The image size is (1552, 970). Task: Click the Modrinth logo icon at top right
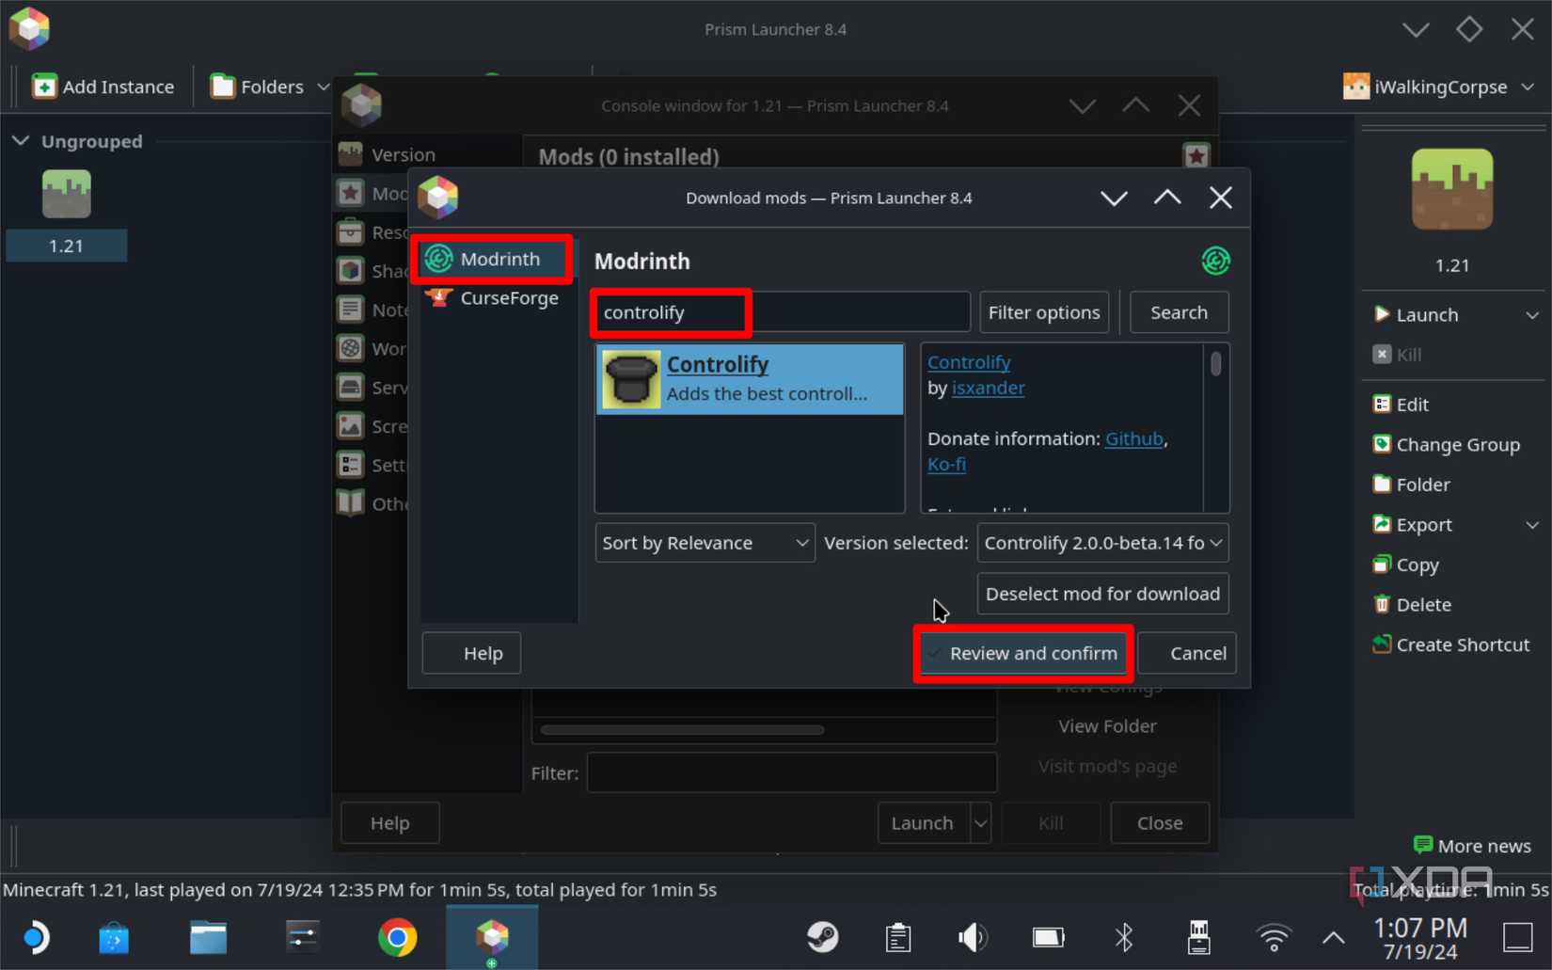coord(1215,261)
